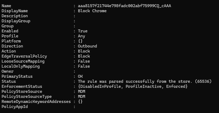The width and height of the screenshot is (219, 113).
Task: Click the "True" value beside Enabled
Action: (83, 31)
